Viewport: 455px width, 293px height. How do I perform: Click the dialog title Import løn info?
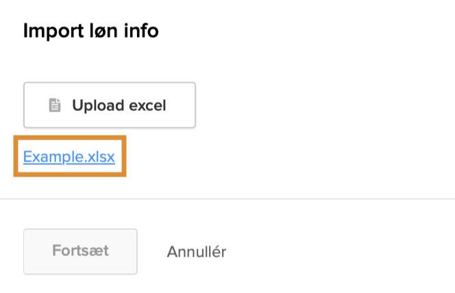tap(90, 31)
